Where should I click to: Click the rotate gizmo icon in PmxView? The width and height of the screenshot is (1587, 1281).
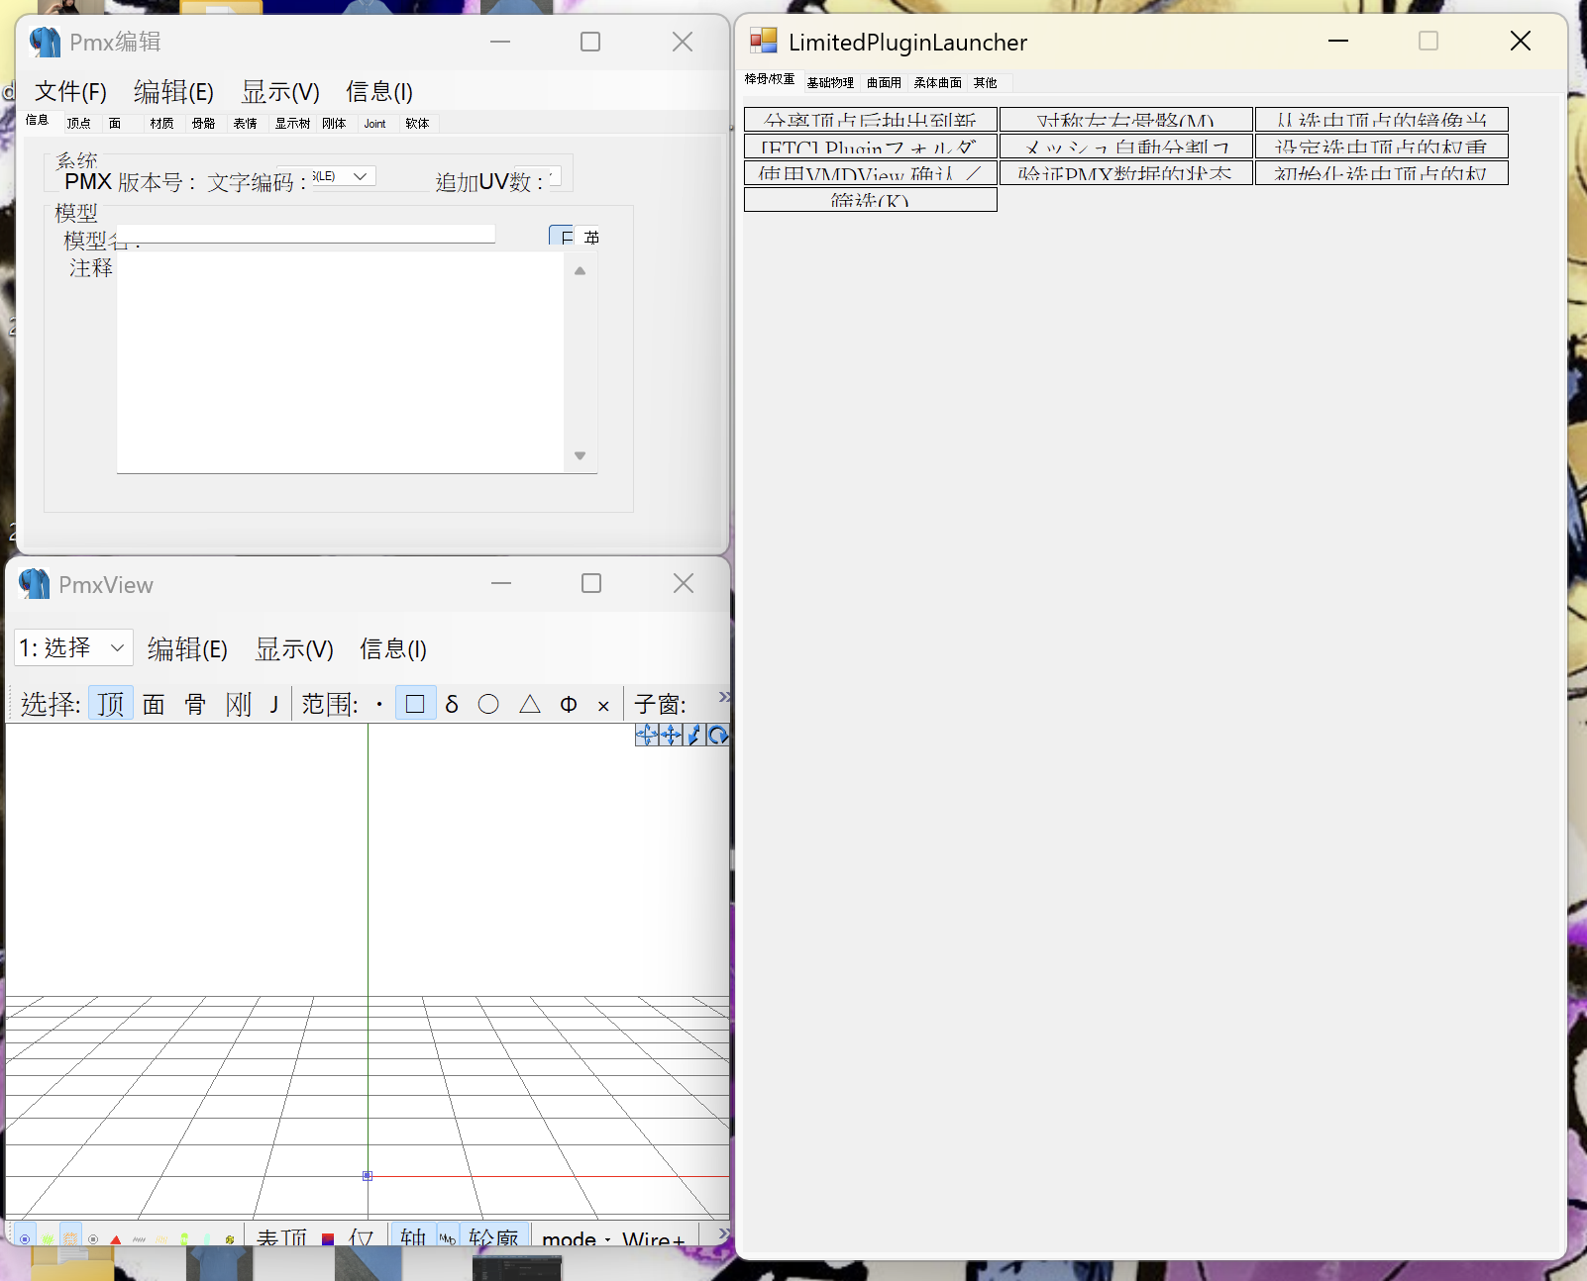coord(718,735)
